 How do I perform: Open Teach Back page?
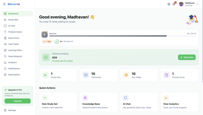coord(18,44)
